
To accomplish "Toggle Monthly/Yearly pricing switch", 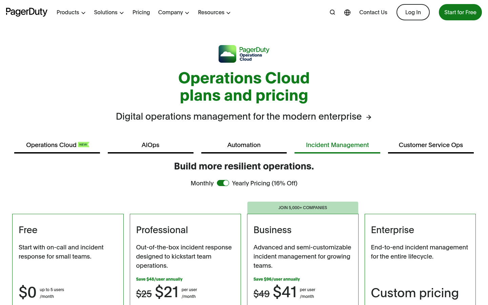I will pyautogui.click(x=223, y=183).
